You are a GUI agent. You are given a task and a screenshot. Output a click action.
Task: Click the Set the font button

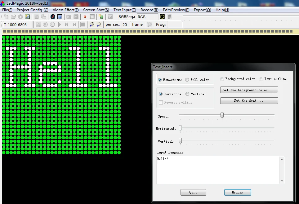[249, 101]
